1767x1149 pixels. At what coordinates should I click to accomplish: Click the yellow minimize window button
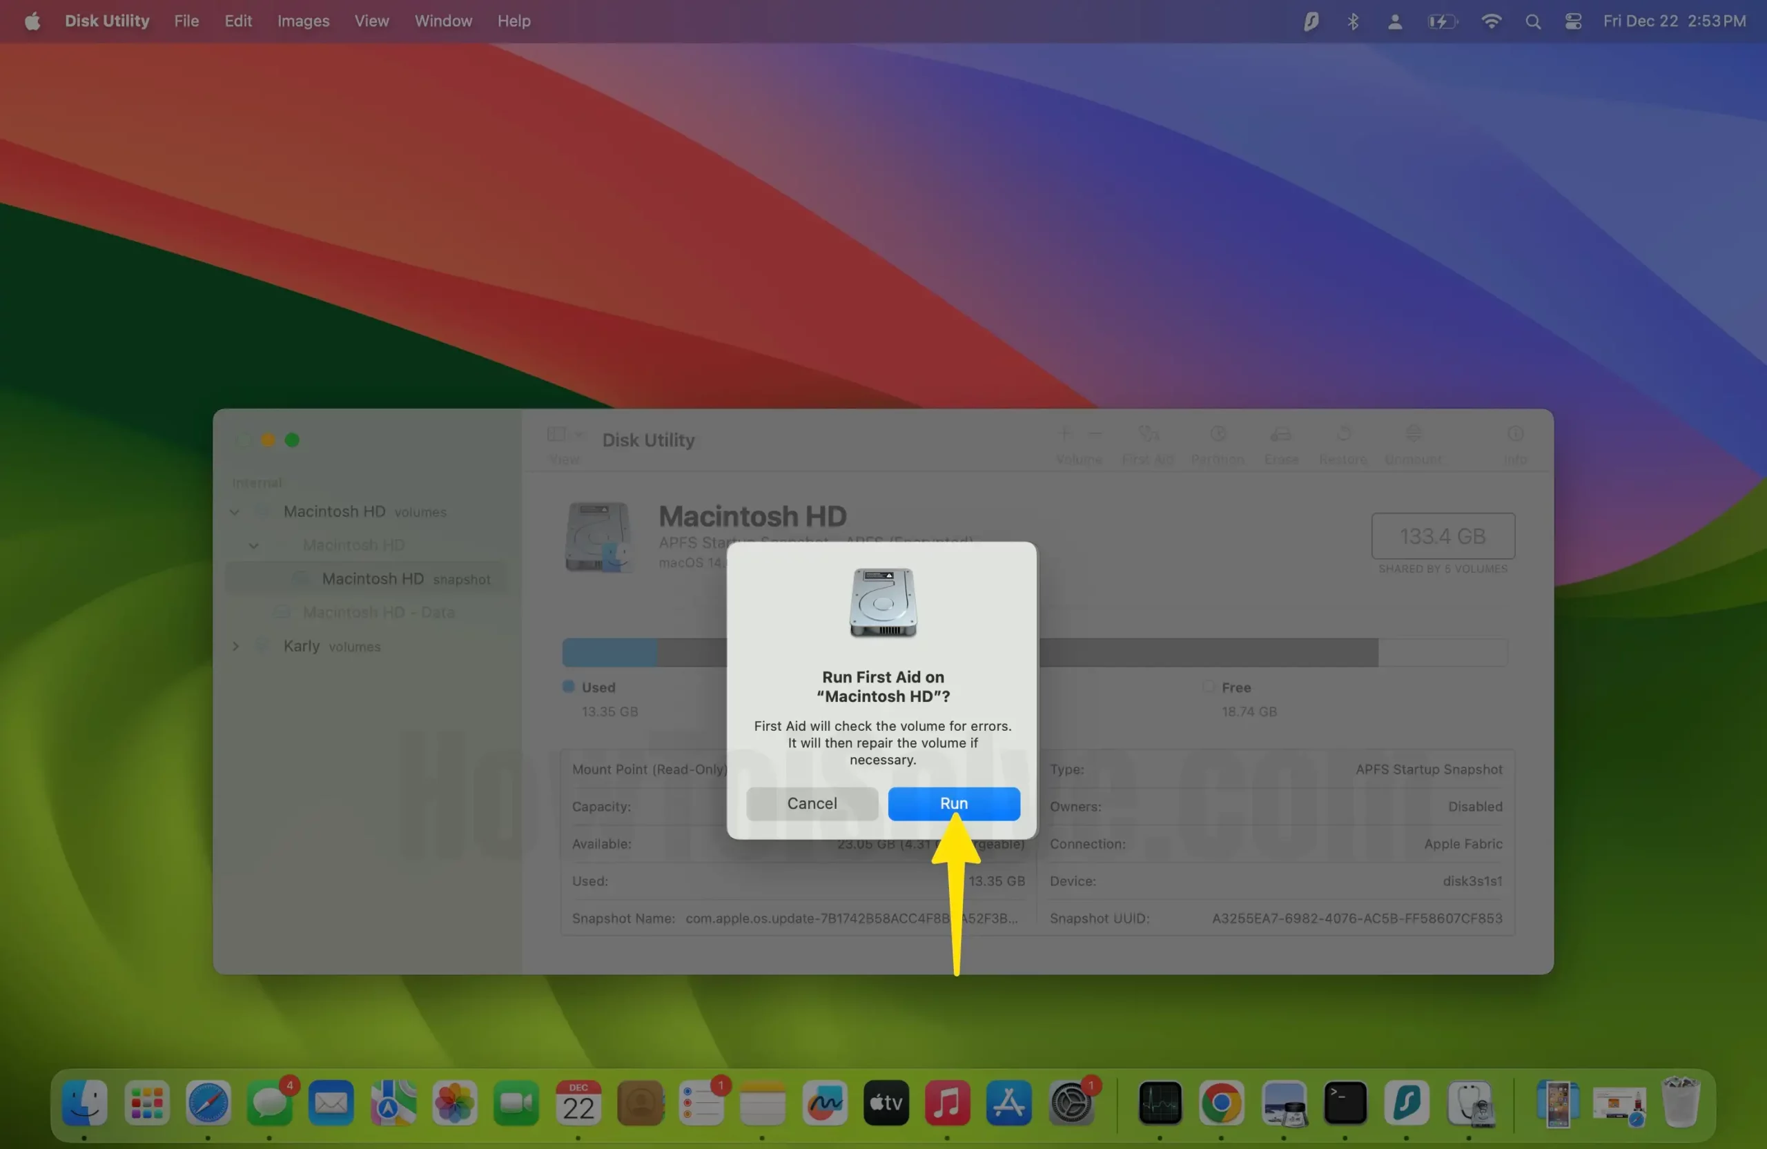tap(268, 440)
